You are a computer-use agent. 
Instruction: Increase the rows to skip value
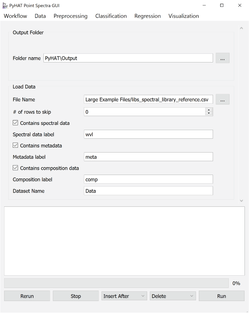pyautogui.click(x=209, y=110)
